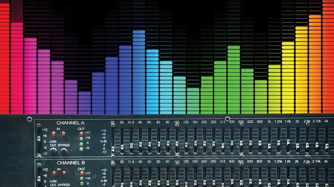Click Channel B 400 frequency label
The height and width of the screenshot is (187, 334).
(232, 162)
